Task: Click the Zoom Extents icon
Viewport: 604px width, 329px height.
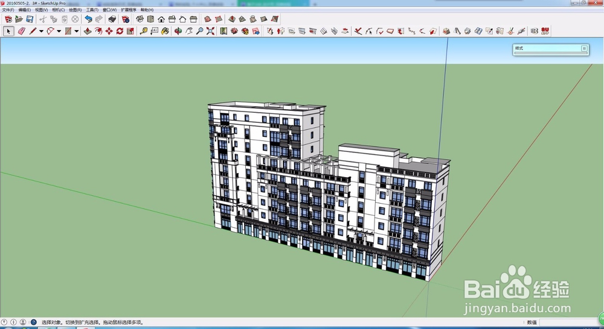Action: (x=210, y=31)
